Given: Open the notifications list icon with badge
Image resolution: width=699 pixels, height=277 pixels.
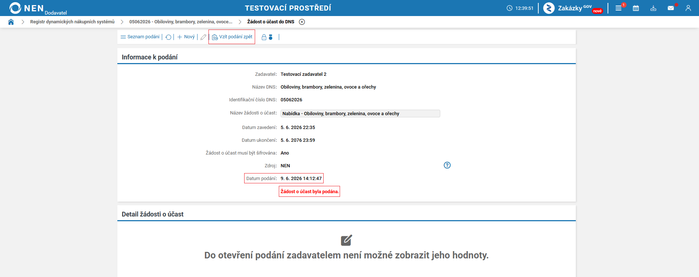Looking at the screenshot, I should click(619, 8).
